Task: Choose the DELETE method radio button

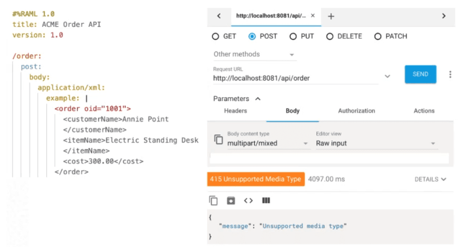Action: pos(330,37)
